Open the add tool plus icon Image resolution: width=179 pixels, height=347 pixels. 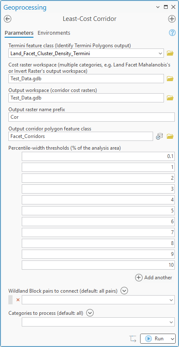click(172, 19)
